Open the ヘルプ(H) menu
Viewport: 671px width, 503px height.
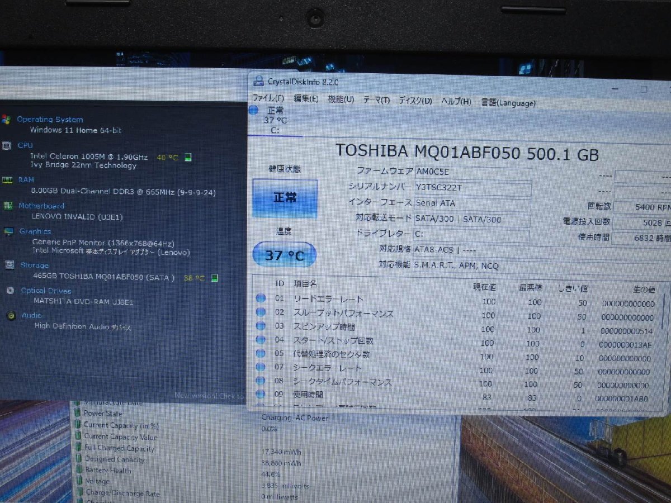pyautogui.click(x=456, y=102)
